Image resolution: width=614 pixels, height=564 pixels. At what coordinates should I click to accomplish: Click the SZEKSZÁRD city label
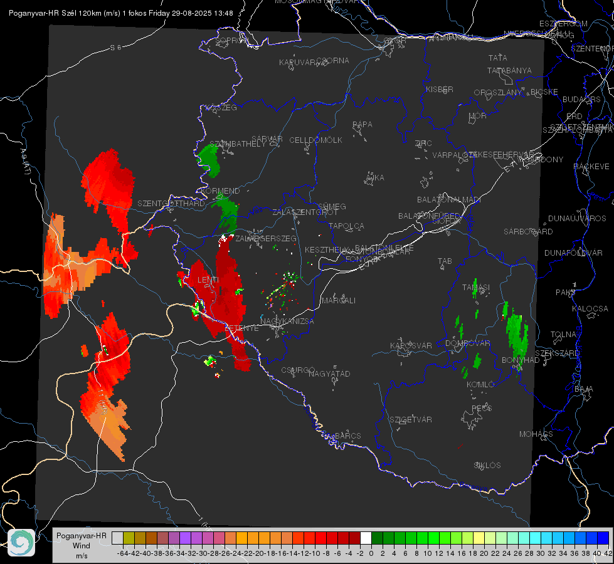click(x=557, y=353)
